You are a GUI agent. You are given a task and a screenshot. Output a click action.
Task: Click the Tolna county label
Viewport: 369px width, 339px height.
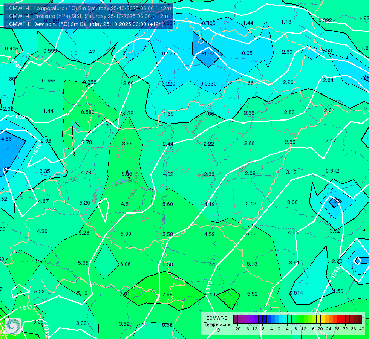(x=133, y=194)
